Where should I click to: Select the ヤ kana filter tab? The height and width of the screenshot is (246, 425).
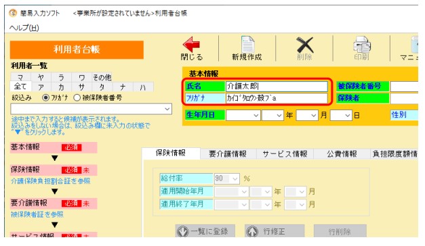point(41,78)
